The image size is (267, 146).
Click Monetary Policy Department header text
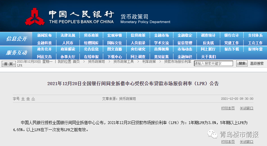tap(145, 22)
